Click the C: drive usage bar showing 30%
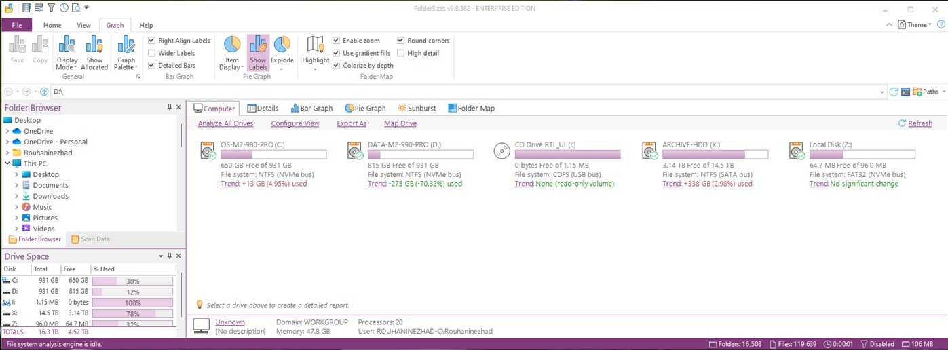 click(x=132, y=281)
